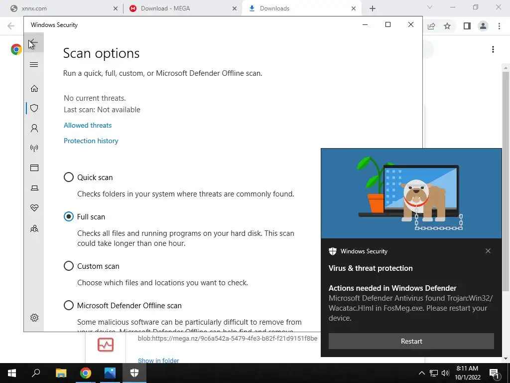Dismiss the Windows Security notification with X
Image resolution: width=510 pixels, height=383 pixels.
tap(488, 251)
